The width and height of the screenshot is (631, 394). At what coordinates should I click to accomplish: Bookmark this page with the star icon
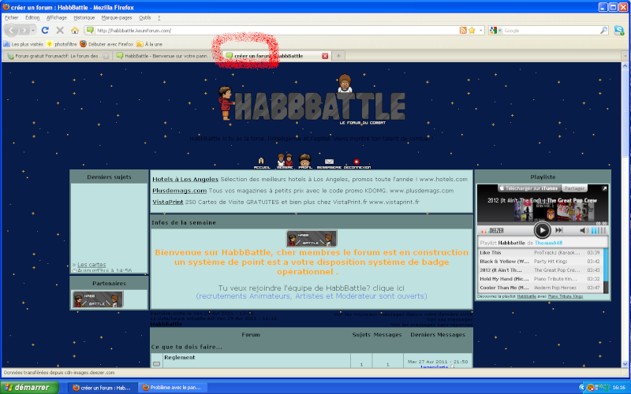click(472, 30)
